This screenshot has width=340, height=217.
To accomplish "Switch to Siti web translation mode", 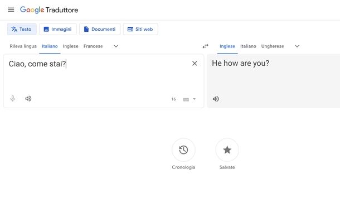I will coord(140,29).
